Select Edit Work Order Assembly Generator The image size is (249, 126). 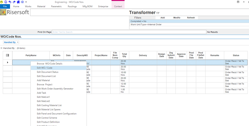pyautogui.click(x=59, y=89)
